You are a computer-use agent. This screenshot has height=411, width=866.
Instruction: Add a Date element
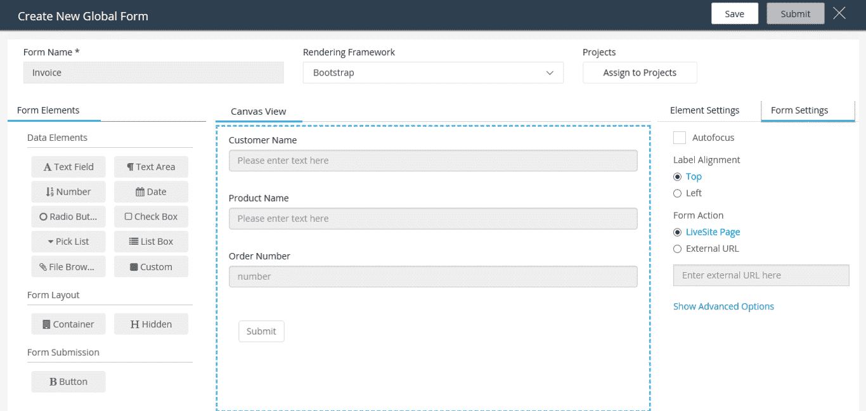tap(151, 192)
